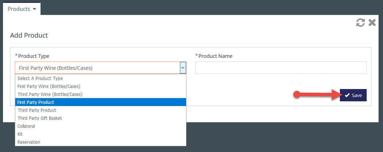This screenshot has width=383, height=152.
Task: Pick Reservation product type
Action: tap(100, 142)
